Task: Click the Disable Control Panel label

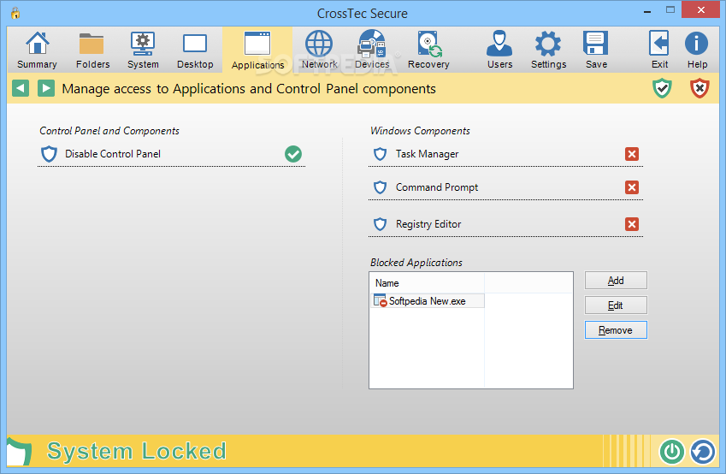Action: click(113, 154)
